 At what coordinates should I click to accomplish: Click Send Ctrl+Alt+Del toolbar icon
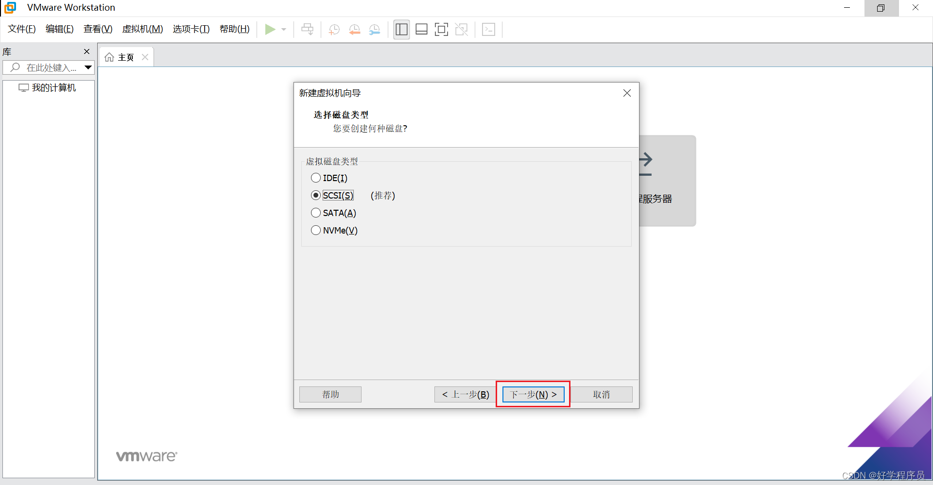point(307,30)
